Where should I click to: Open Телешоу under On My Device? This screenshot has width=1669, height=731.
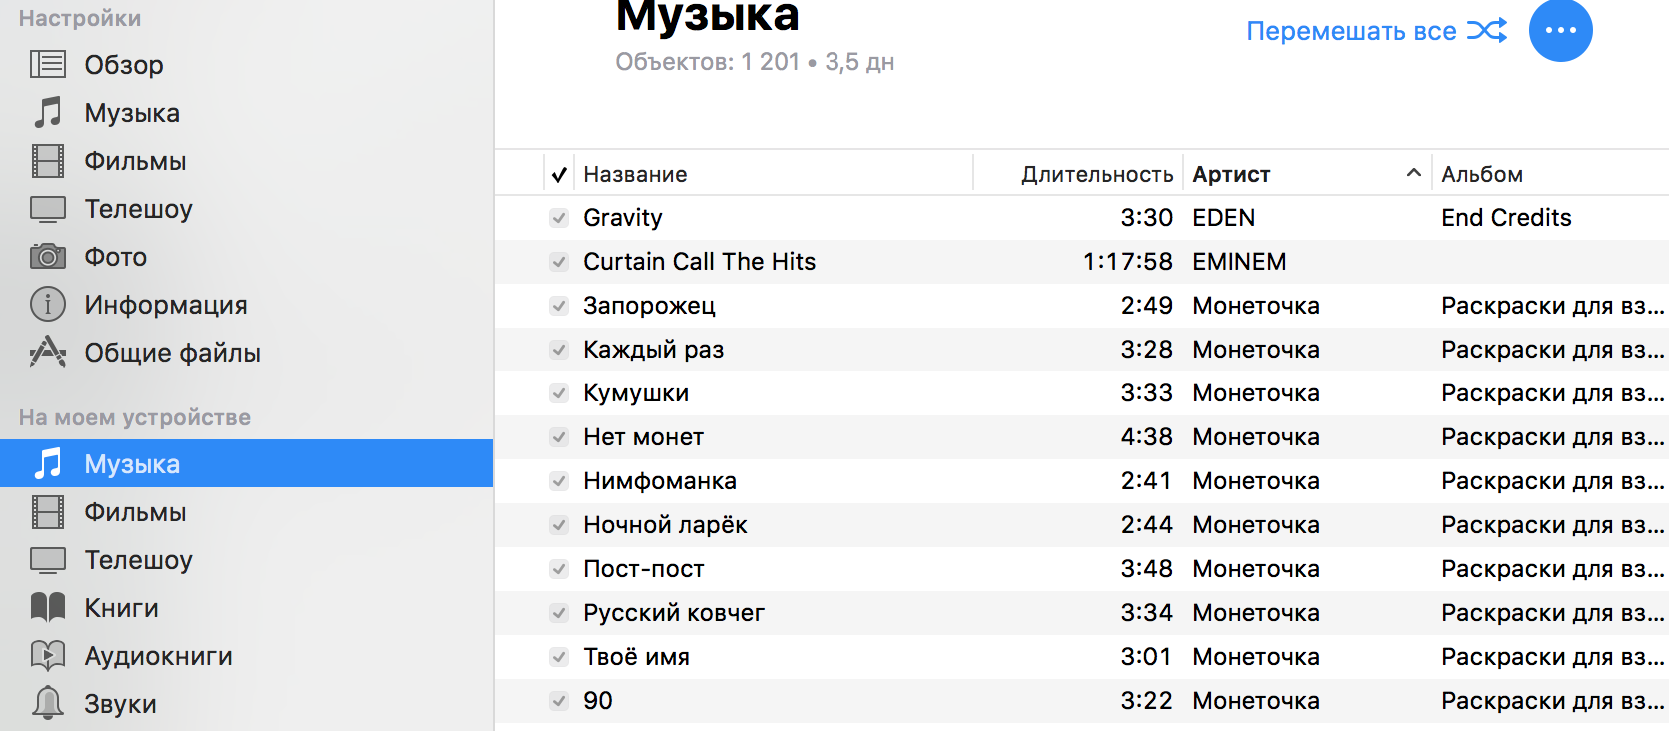[138, 560]
